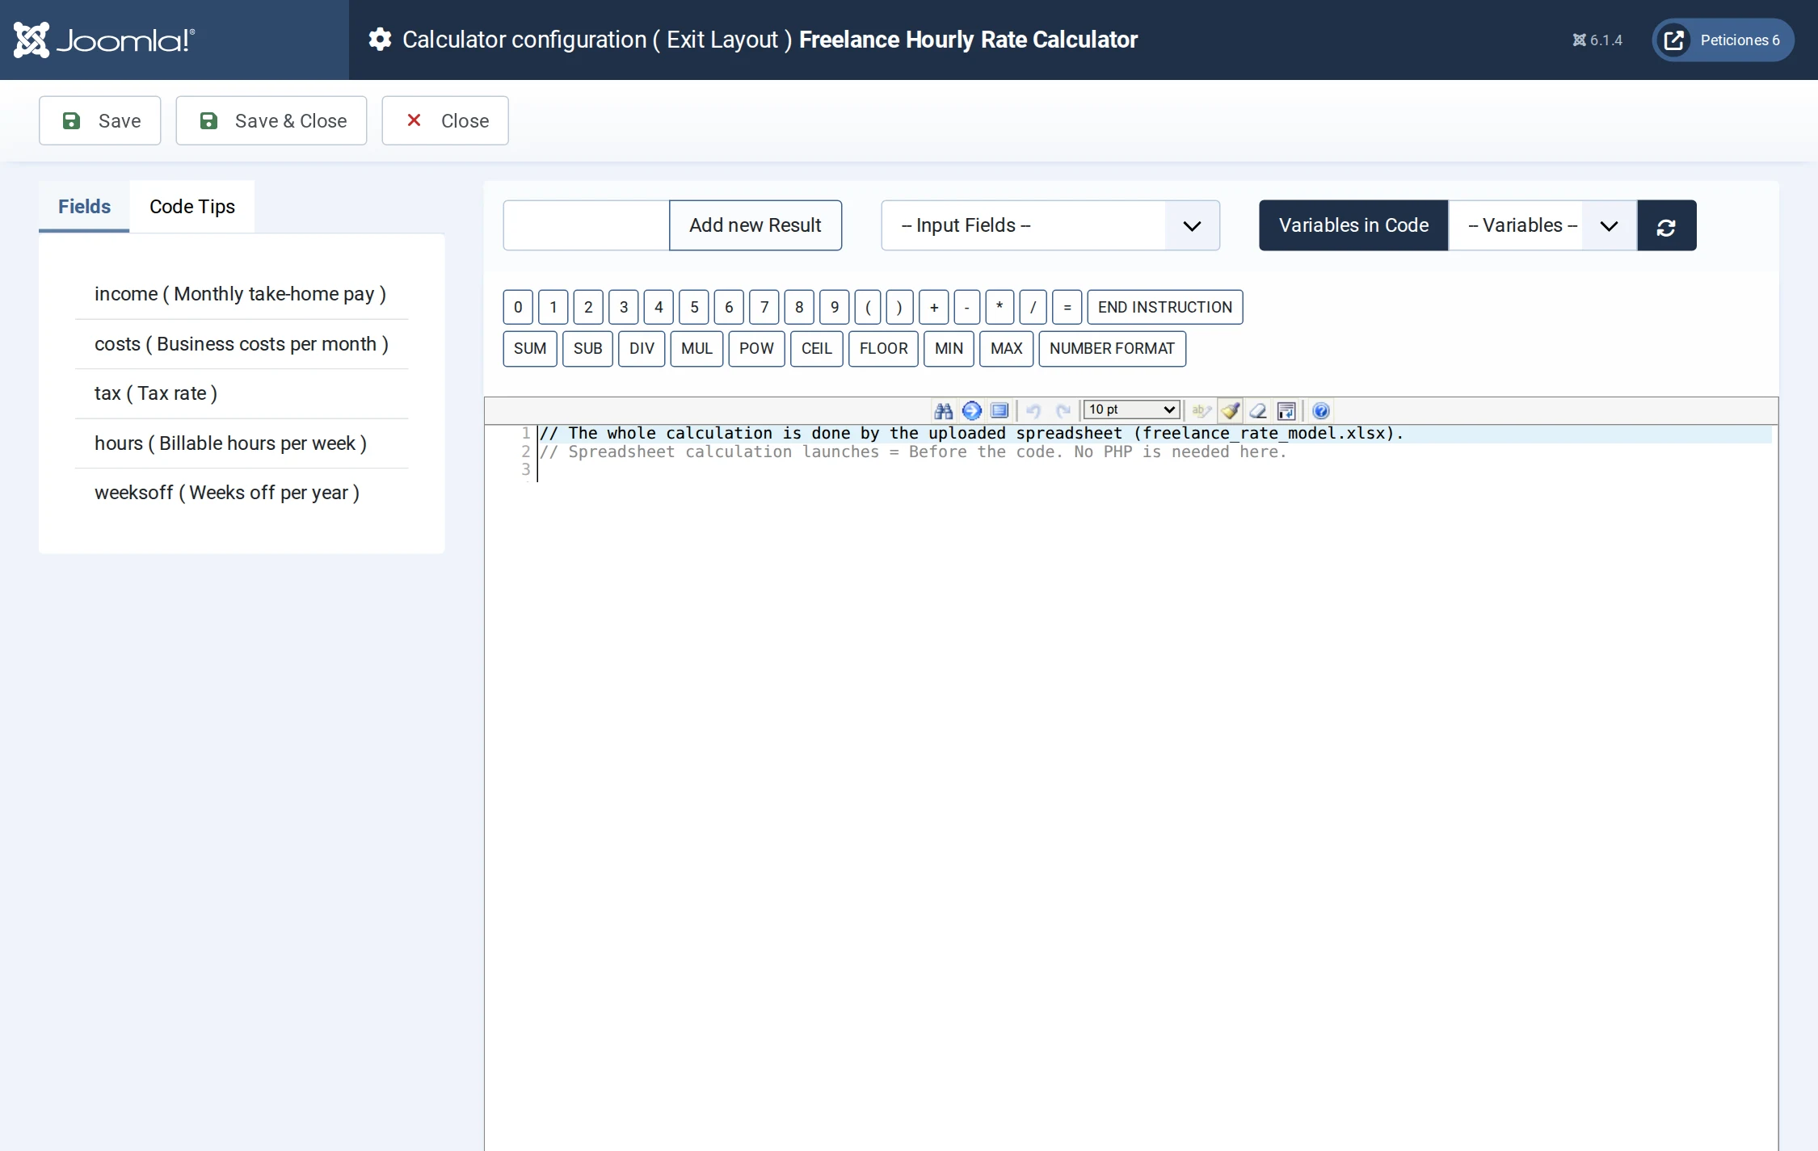Image resolution: width=1818 pixels, height=1151 pixels.
Task: Select the income field in Fields list
Action: pos(241,294)
